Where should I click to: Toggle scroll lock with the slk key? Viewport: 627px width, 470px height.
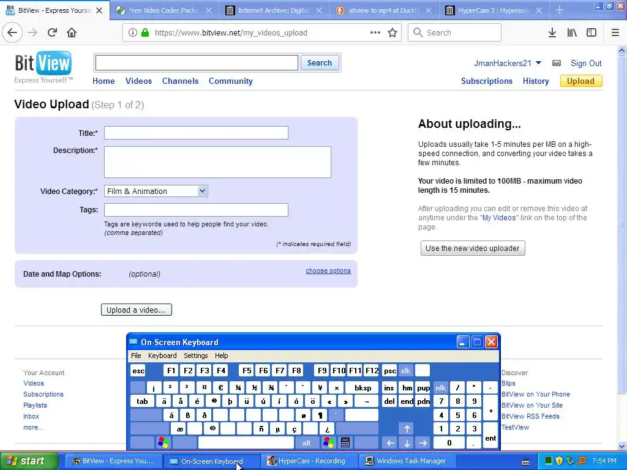click(405, 371)
